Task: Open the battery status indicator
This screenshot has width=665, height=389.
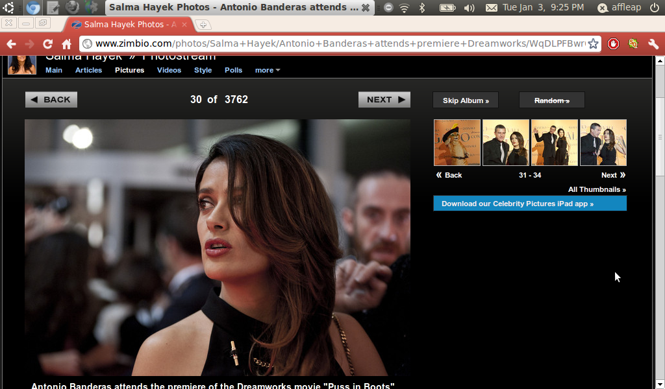Action: click(447, 8)
